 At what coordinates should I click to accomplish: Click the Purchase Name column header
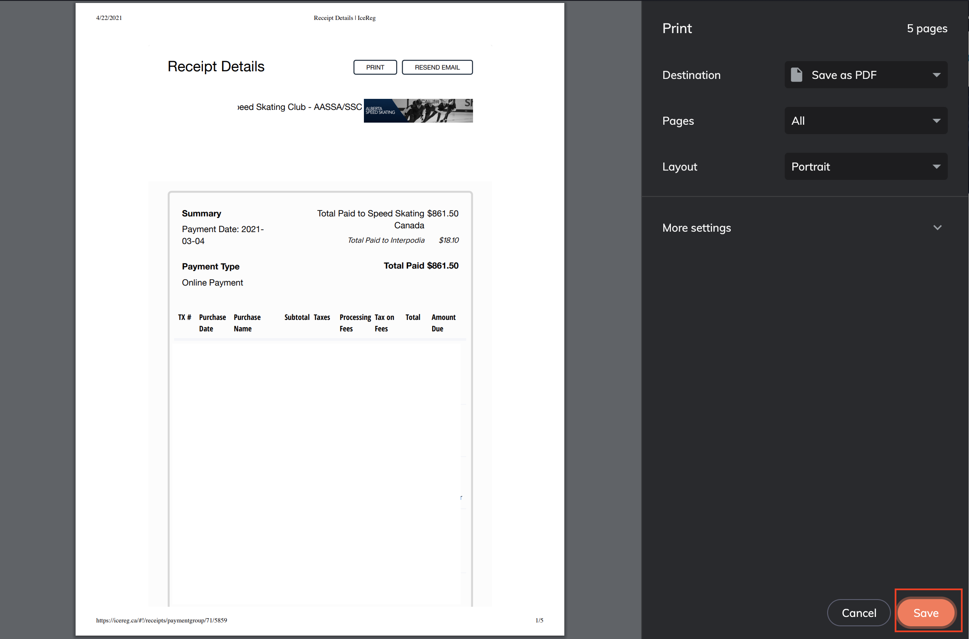tap(247, 323)
